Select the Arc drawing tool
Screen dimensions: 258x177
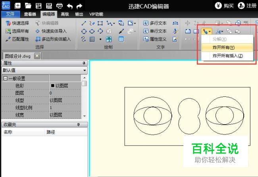(x=100, y=31)
